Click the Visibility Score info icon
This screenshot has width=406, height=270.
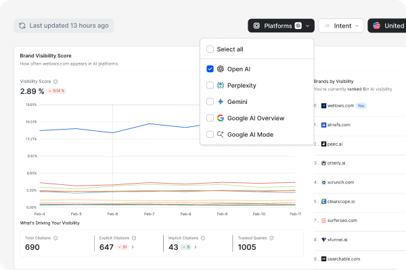point(55,81)
